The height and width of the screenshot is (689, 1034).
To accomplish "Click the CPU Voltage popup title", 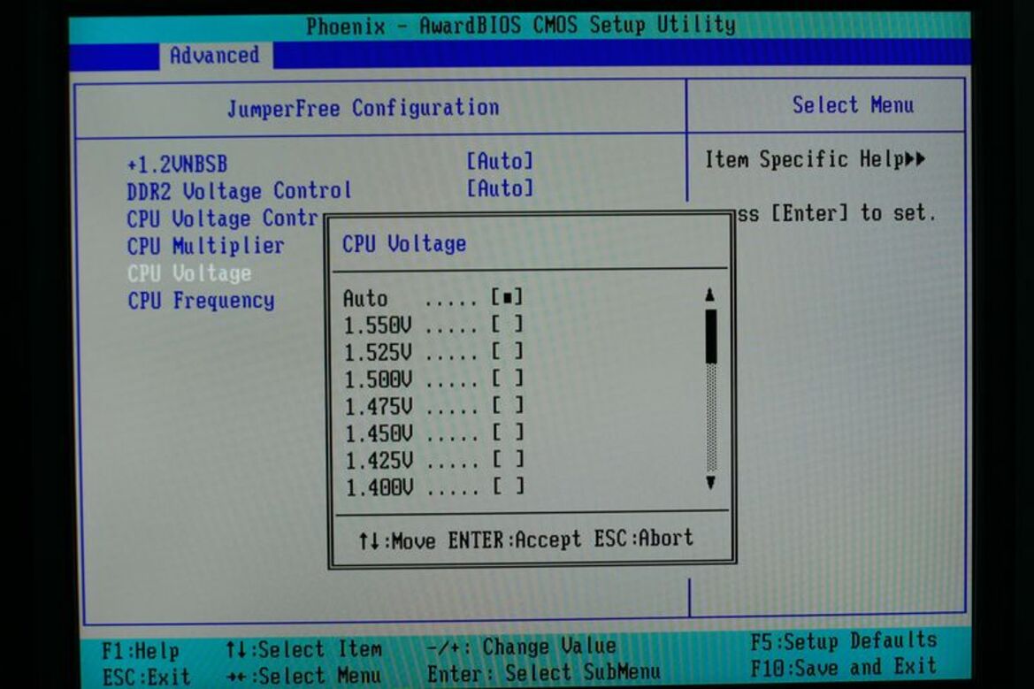I will point(404,244).
